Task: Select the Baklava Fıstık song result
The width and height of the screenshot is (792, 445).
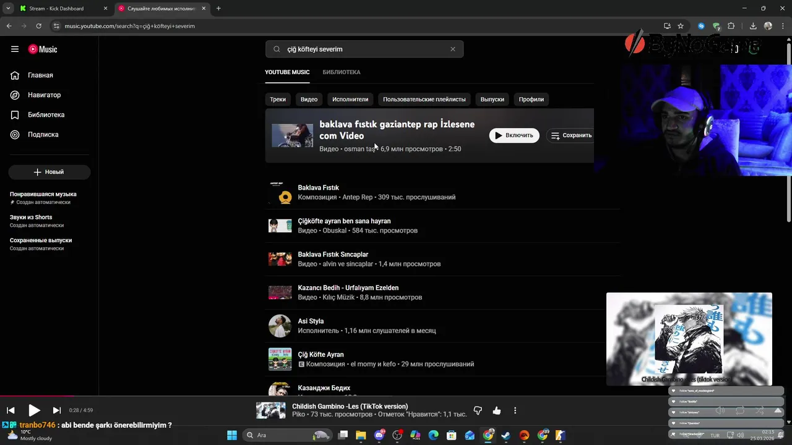Action: click(442, 192)
